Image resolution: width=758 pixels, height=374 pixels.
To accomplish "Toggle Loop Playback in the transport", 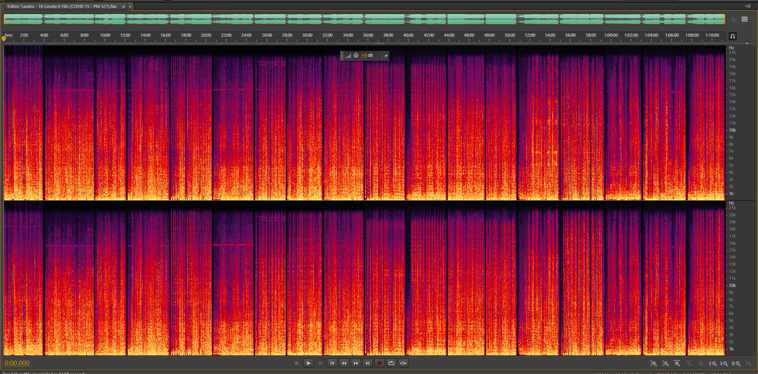I will click(x=391, y=363).
